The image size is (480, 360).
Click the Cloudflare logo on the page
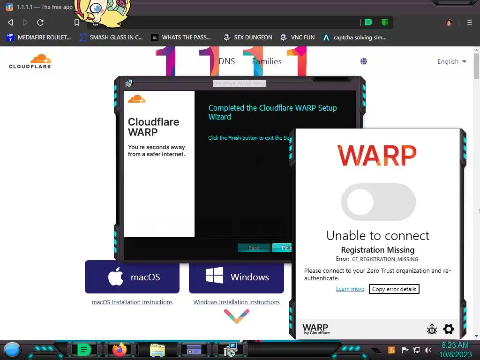(30, 61)
